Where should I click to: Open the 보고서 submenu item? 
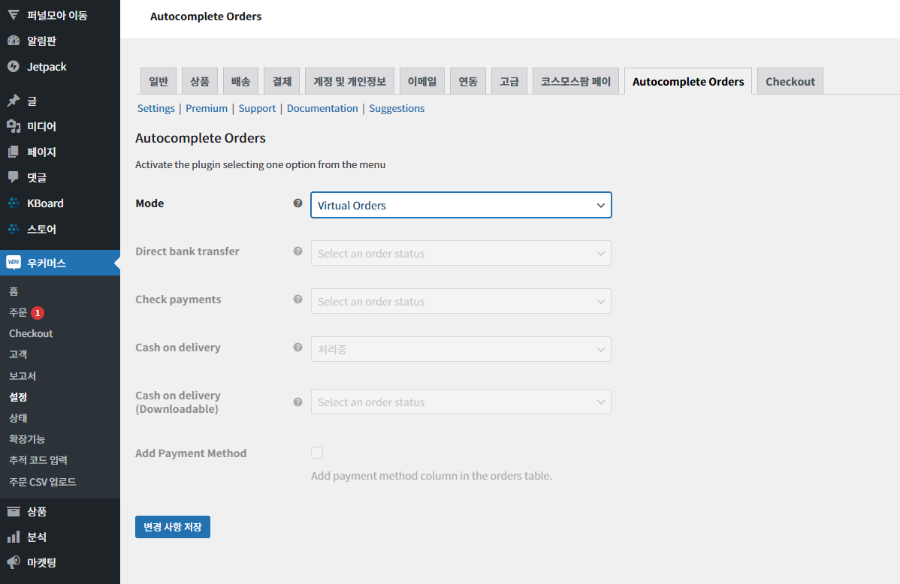coord(23,376)
